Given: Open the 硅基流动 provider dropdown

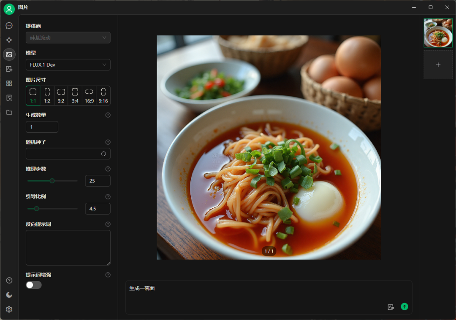Looking at the screenshot, I should 68,38.
